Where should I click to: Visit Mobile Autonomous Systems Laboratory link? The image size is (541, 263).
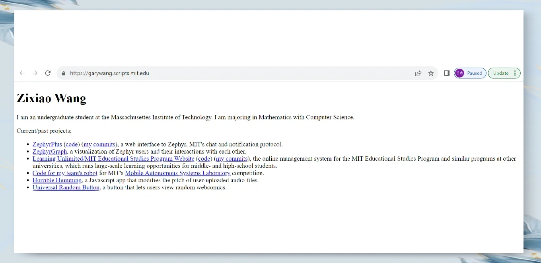[x=177, y=173]
